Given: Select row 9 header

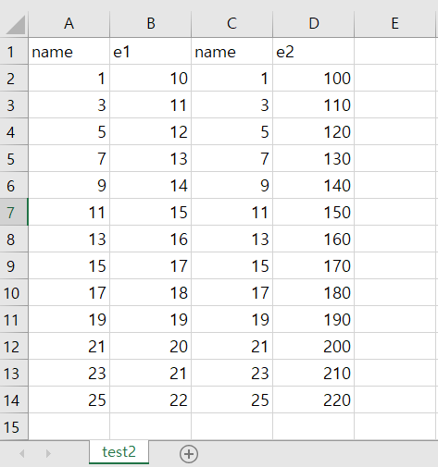Looking at the screenshot, I should [x=14, y=265].
